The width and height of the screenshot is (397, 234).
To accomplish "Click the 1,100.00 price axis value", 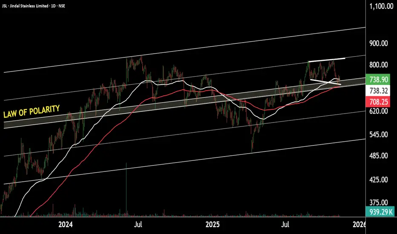I will 381,6.
